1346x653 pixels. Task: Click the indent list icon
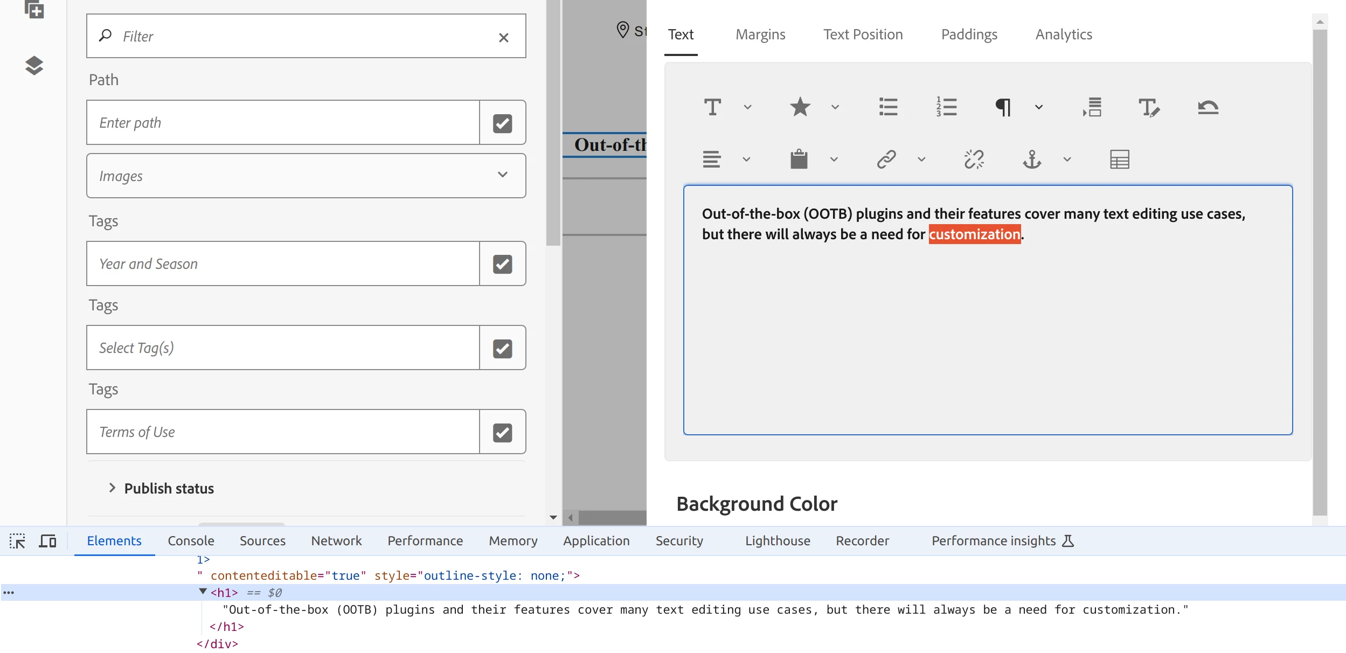coord(1092,107)
